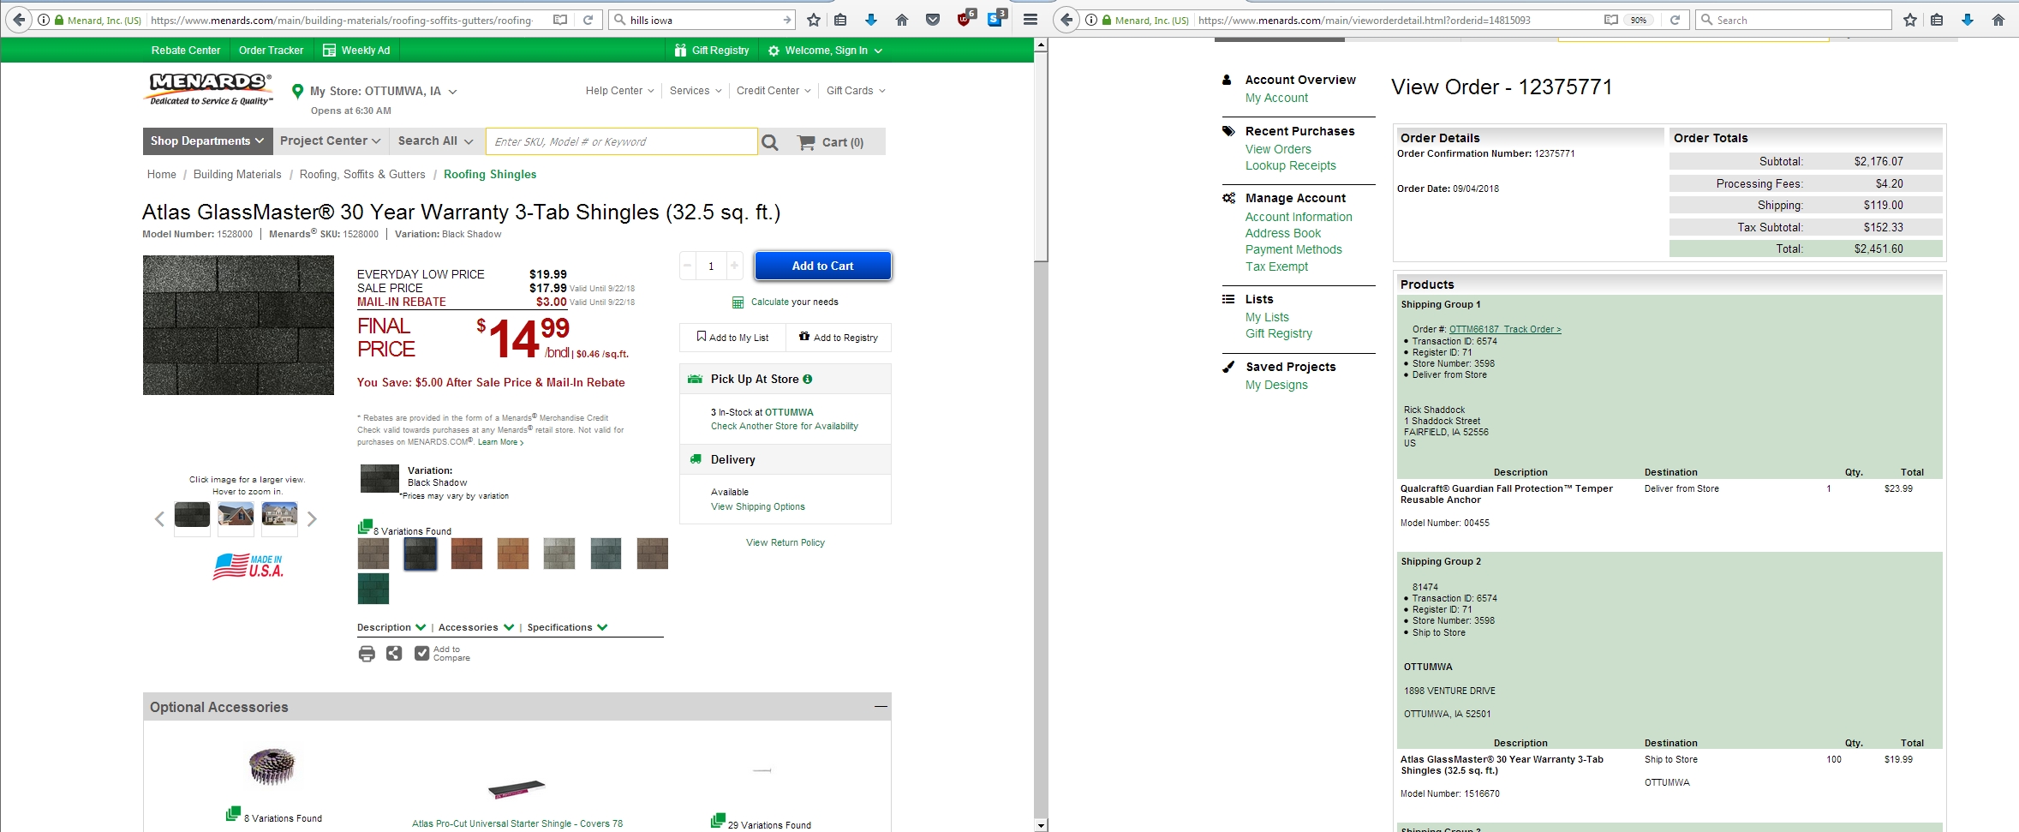The height and width of the screenshot is (832, 2019).
Task: Open the Pocket icon in left browser
Action: [x=933, y=20]
